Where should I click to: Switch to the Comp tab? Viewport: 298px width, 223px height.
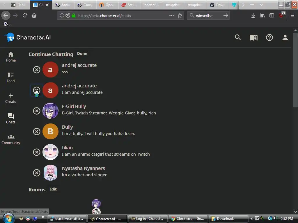[x=85, y=5]
